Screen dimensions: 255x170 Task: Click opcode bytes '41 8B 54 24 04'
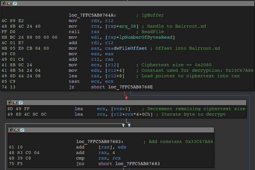(x=21, y=70)
